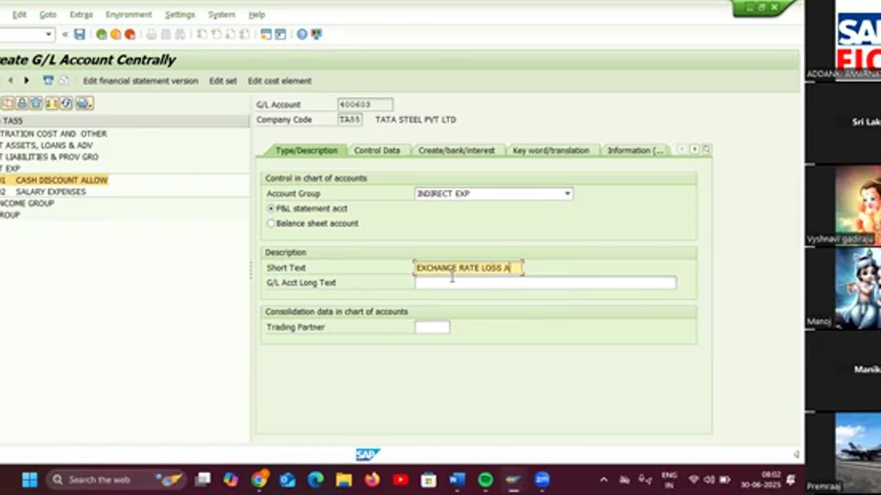Screen dimensions: 881x495
Task: Open the System menu
Action: (x=221, y=14)
